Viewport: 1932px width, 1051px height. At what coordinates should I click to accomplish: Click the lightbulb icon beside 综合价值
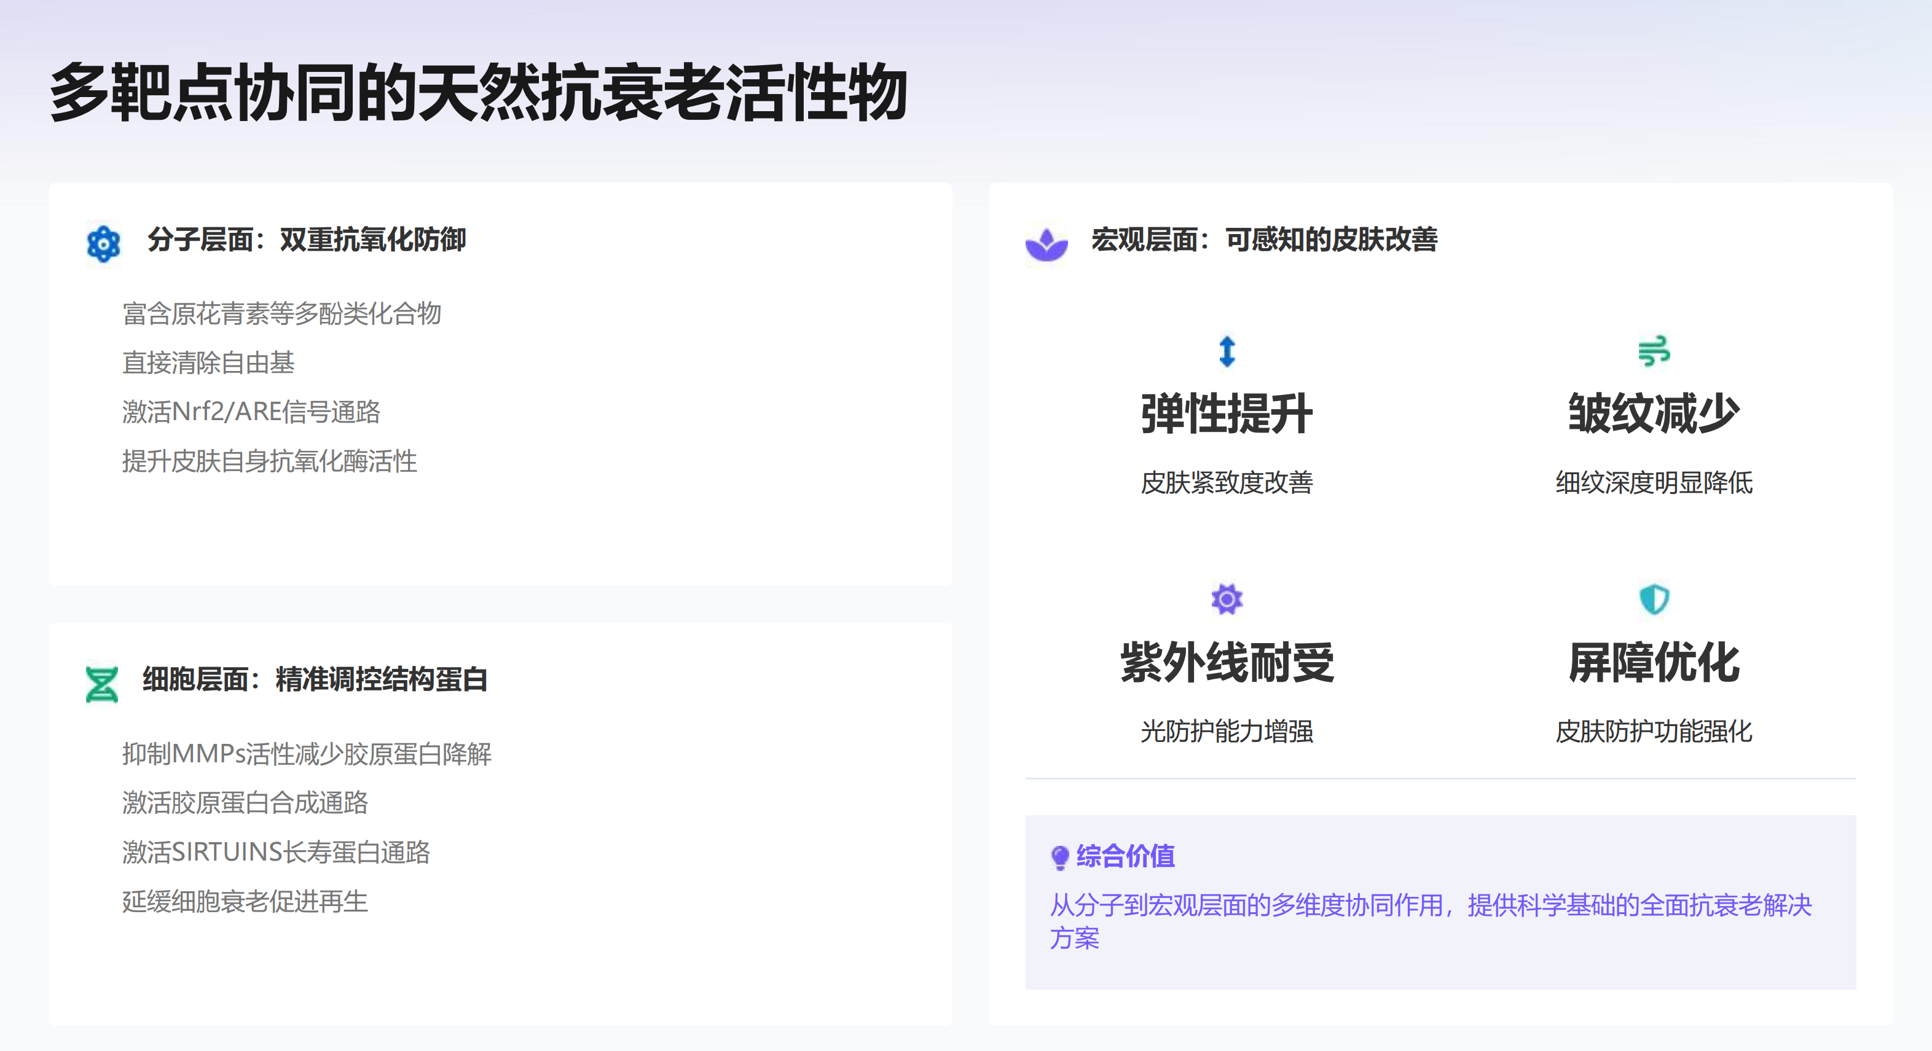(1060, 857)
